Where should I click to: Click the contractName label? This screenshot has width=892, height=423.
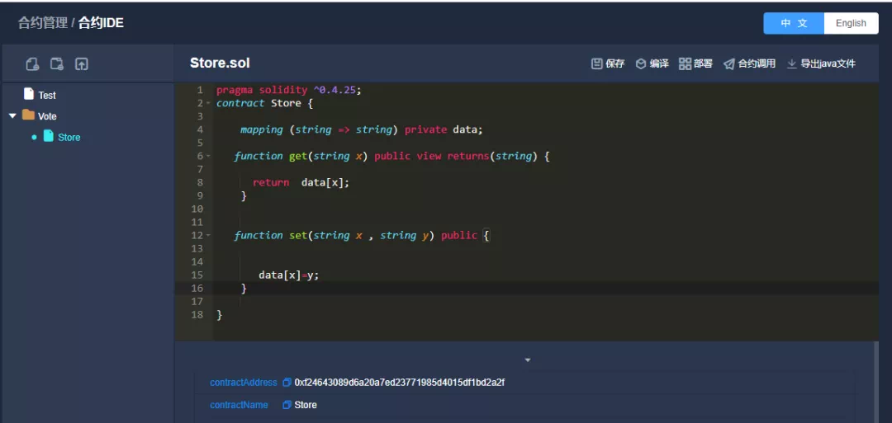tap(239, 405)
